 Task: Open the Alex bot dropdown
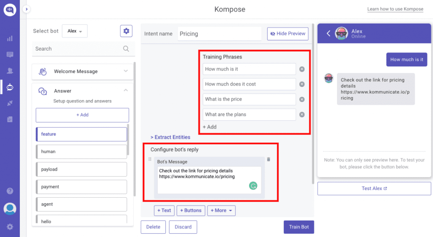[x=74, y=31]
